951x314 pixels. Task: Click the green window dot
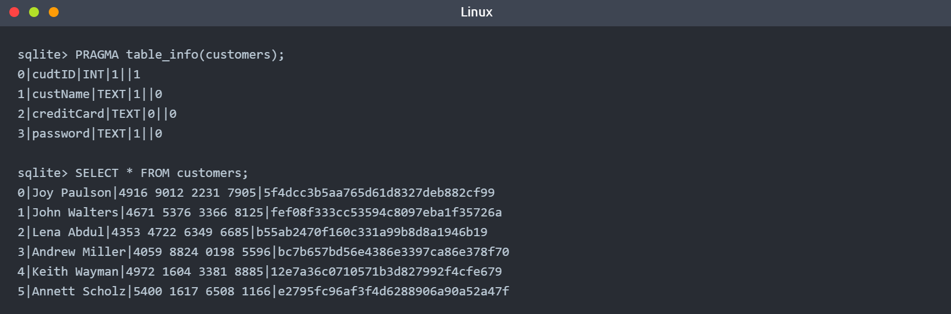tap(34, 12)
